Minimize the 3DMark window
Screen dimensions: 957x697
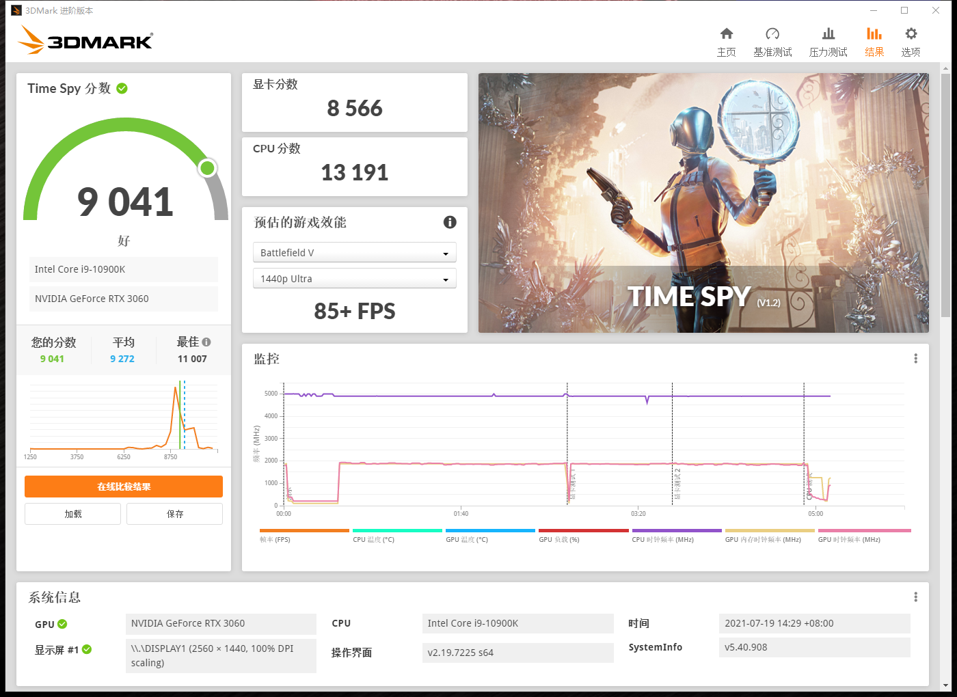(x=874, y=10)
